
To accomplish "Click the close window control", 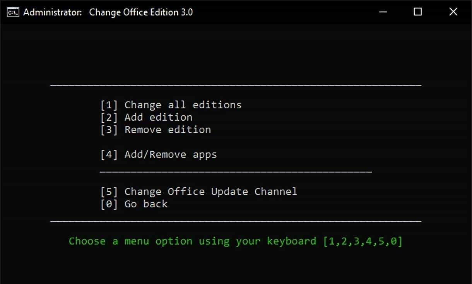I will [x=453, y=12].
